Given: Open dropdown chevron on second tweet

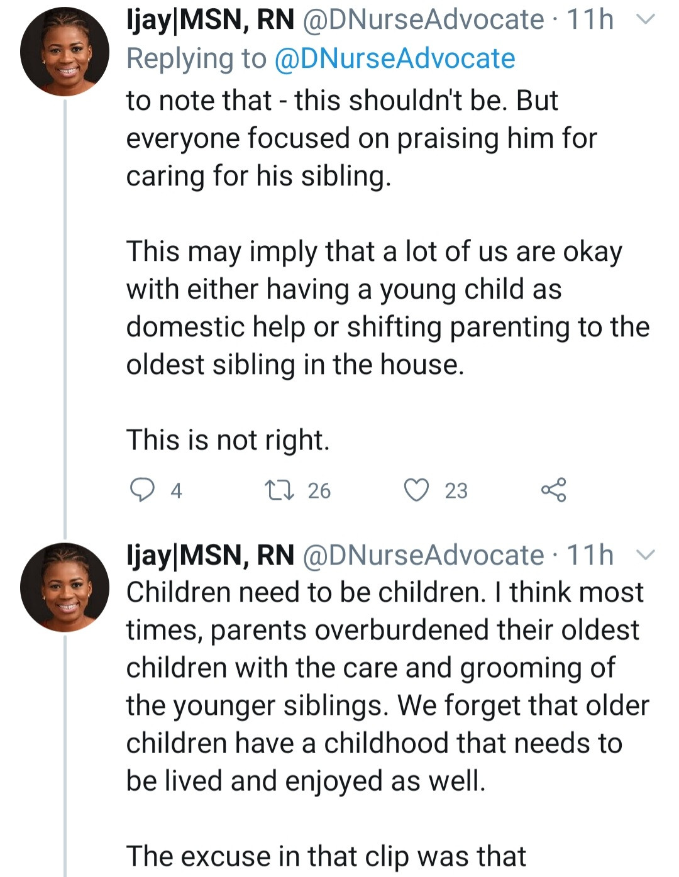Looking at the screenshot, I should (646, 555).
